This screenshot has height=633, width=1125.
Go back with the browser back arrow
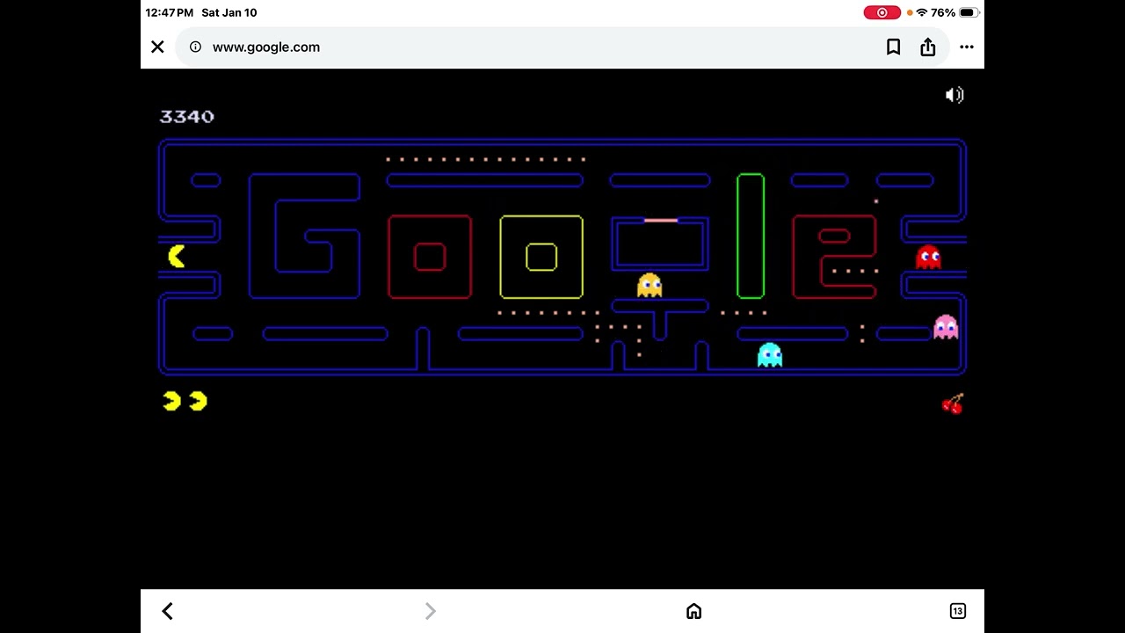167,611
